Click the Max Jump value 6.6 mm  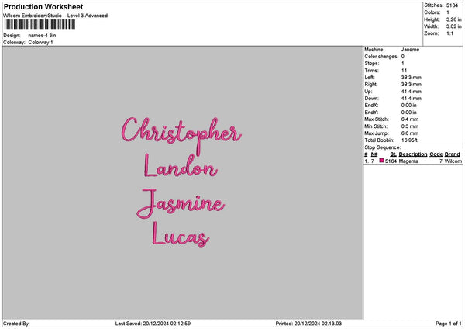[x=410, y=133]
